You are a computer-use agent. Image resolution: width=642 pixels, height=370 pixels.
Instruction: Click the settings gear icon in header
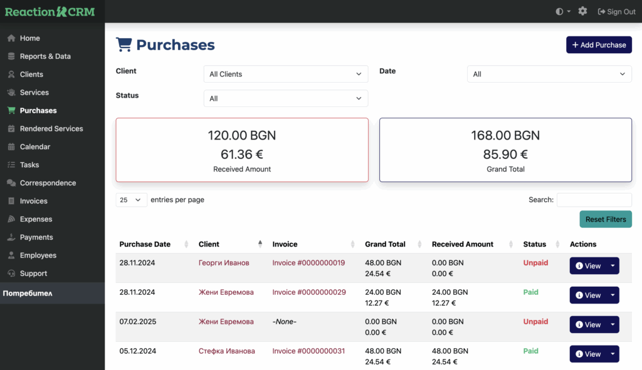582,11
